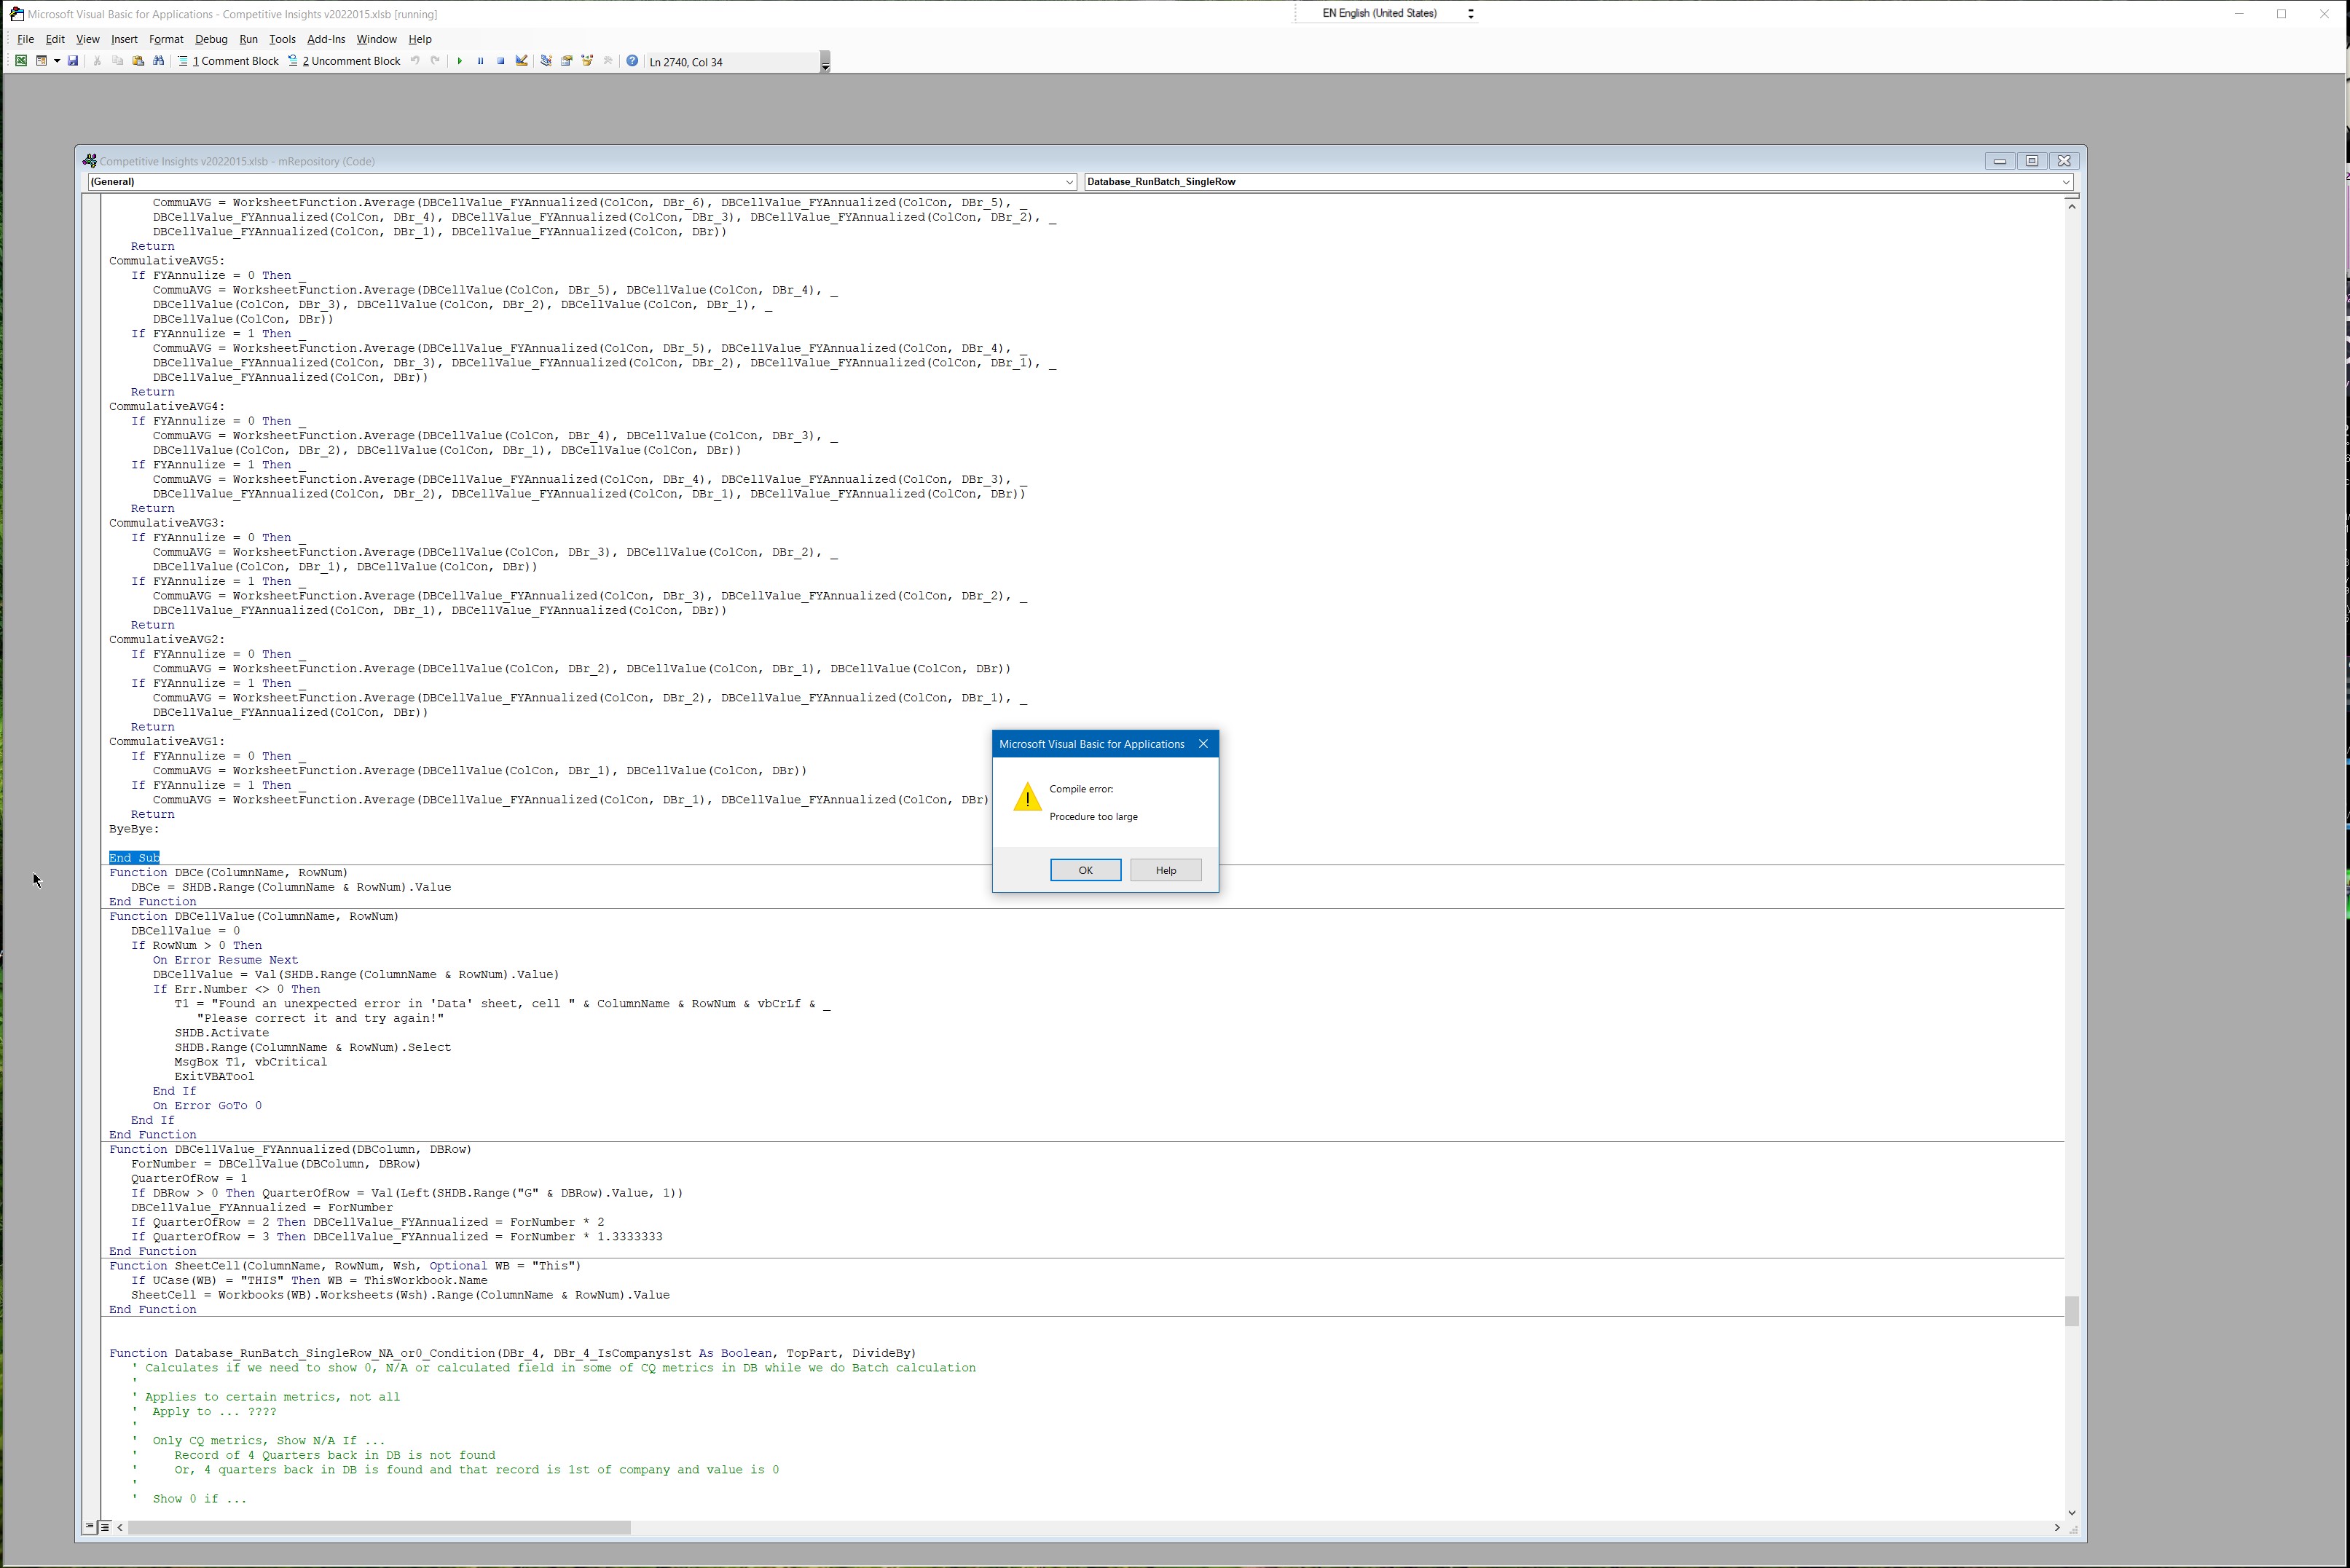The image size is (2350, 1568).
Task: Click OK in compile error dialog
Action: point(1085,870)
